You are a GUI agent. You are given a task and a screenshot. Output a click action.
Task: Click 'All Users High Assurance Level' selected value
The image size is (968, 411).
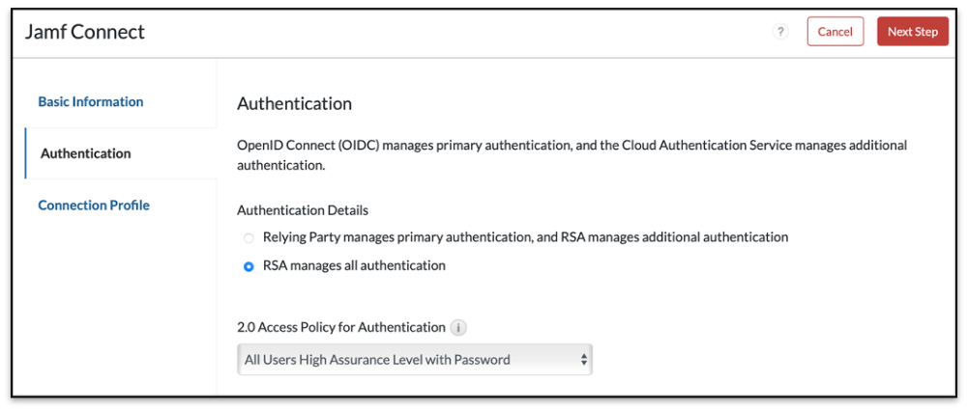[x=377, y=360]
